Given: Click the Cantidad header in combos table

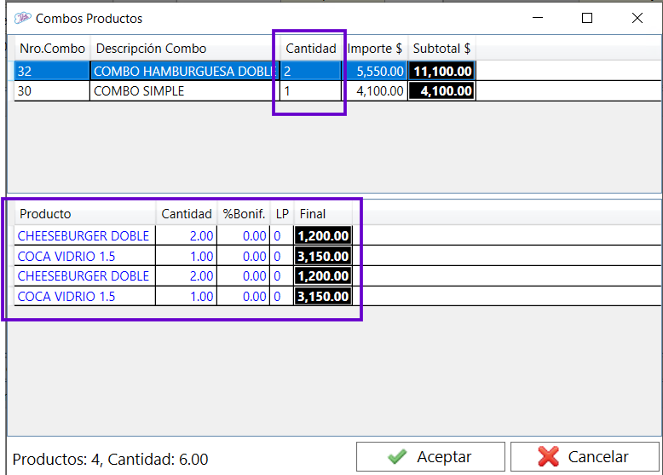Looking at the screenshot, I should pyautogui.click(x=310, y=49).
